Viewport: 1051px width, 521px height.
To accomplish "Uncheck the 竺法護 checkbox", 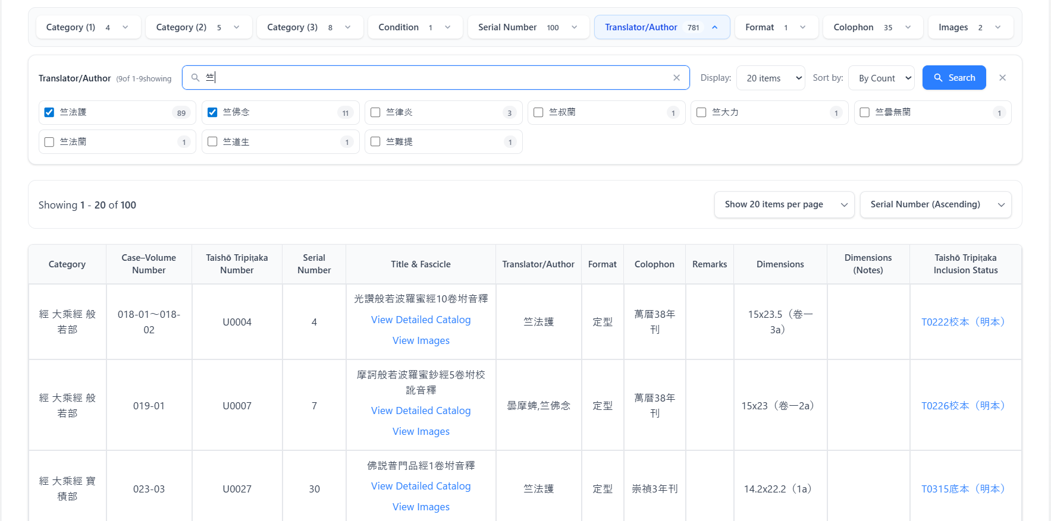I will click(x=49, y=112).
